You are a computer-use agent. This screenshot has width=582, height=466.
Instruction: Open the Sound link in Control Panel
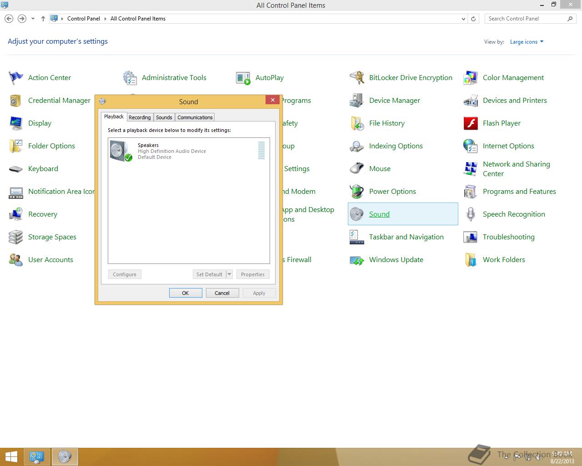(379, 214)
